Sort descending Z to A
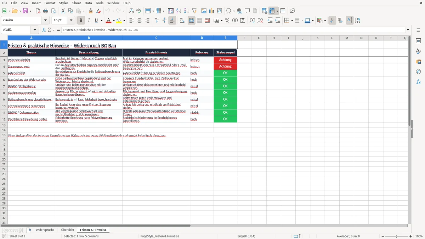425x239 pixels. click(x=187, y=11)
